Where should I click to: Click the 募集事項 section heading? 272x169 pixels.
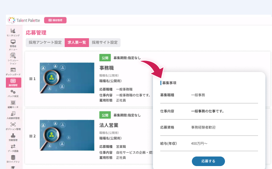click(169, 83)
